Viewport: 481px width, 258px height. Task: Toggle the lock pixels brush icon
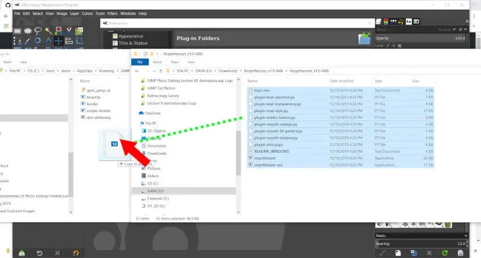[x=388, y=46]
